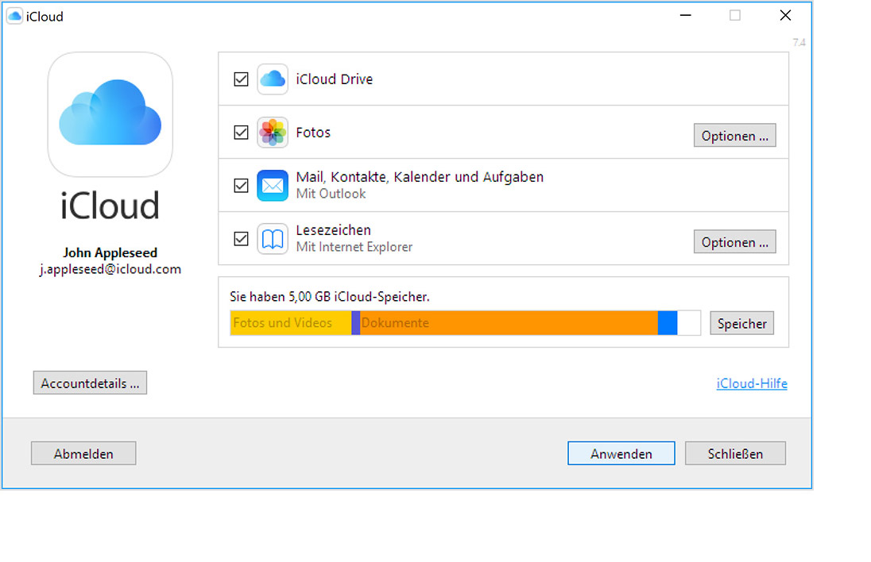Open Optionen for Lesezeichen
Image resolution: width=871 pixels, height=562 pixels.
pyautogui.click(x=734, y=242)
